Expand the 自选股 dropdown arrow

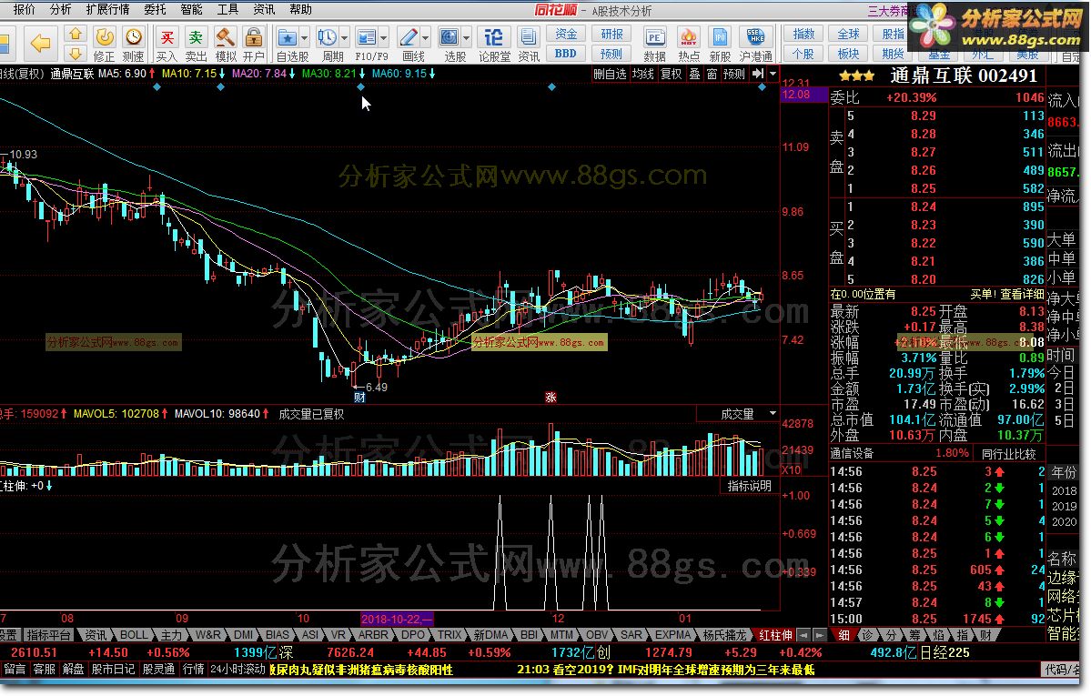304,38
